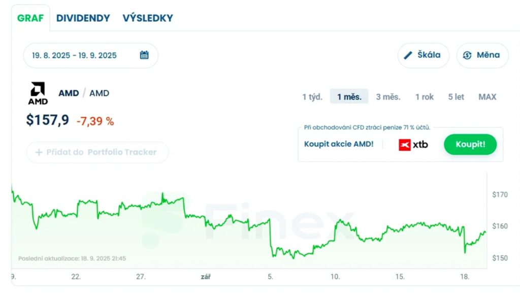Screen dimensions: 520x299
Task: Click the plus icon for Portfolio Tracker
Action: point(39,152)
